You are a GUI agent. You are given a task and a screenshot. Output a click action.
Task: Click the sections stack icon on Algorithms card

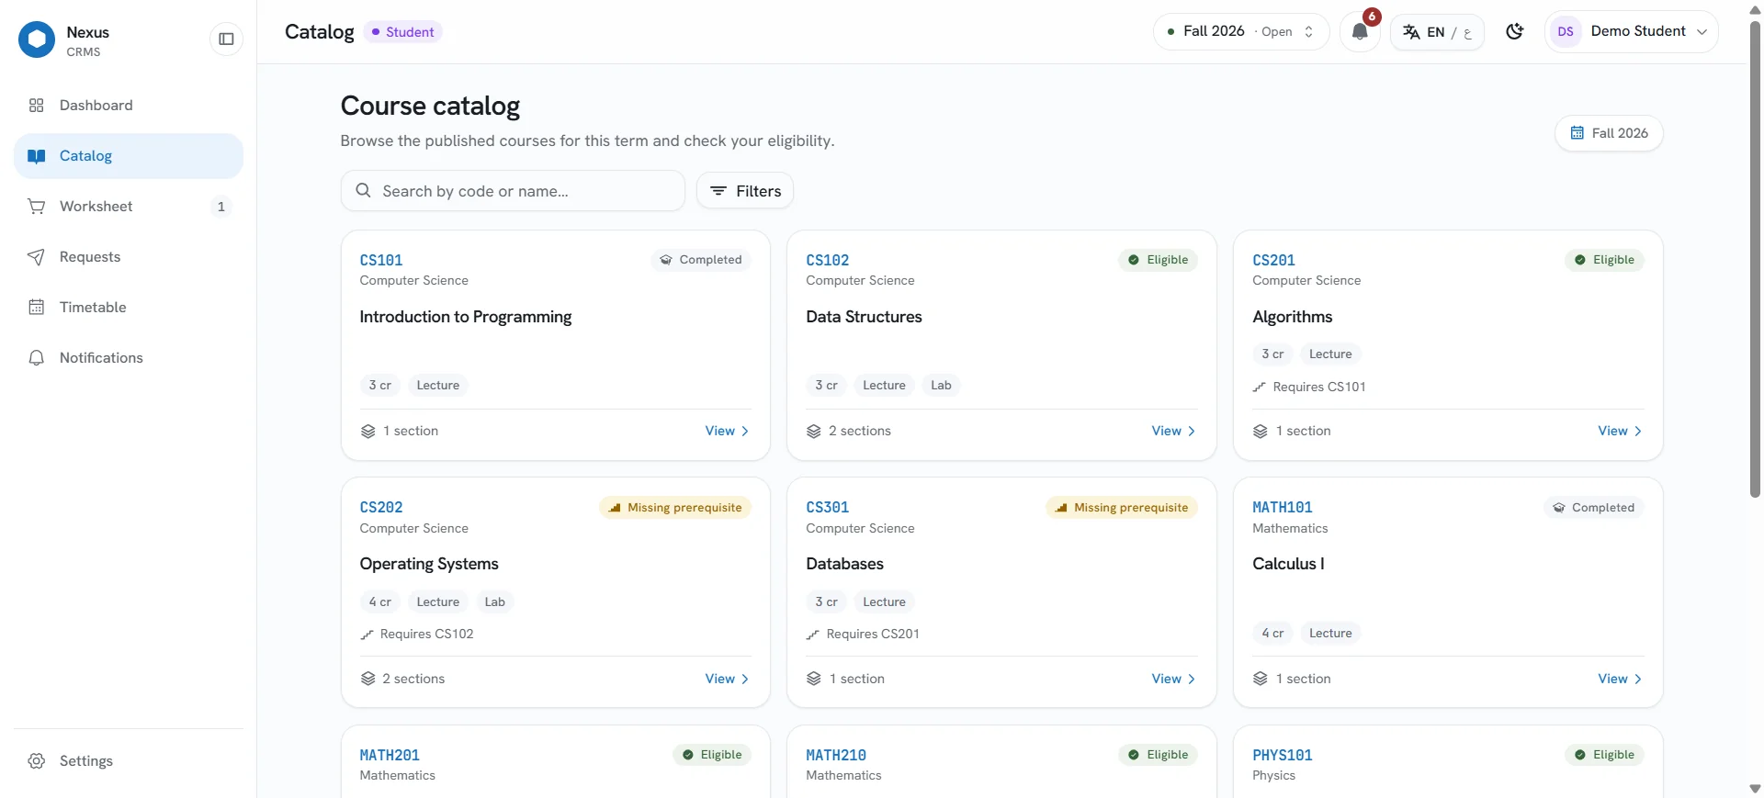coord(1261,432)
